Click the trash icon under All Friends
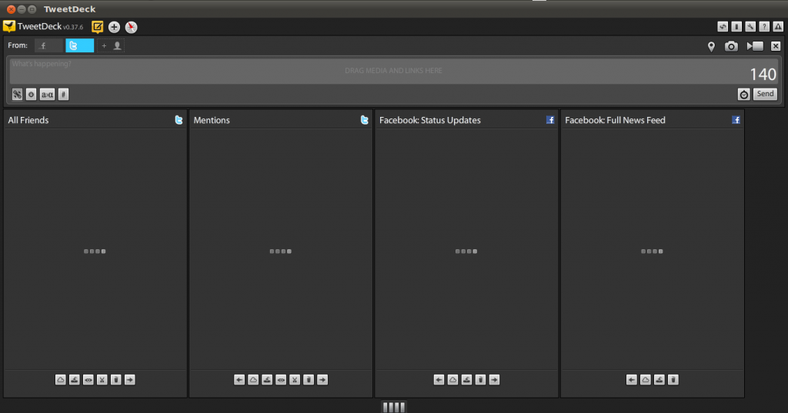 115,380
